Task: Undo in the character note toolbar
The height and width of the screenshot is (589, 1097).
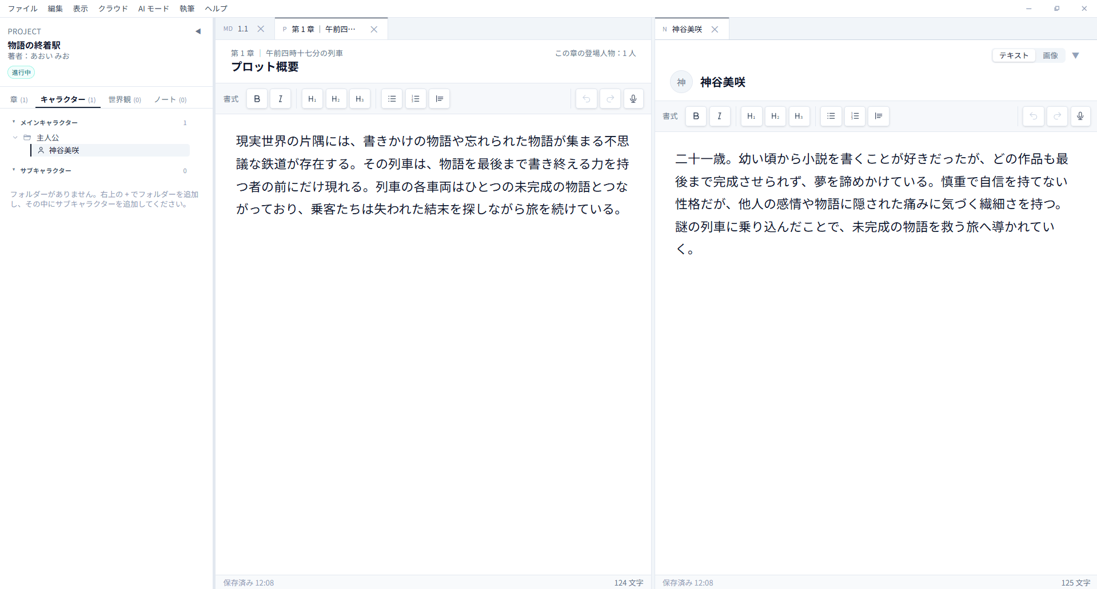Action: (1034, 116)
